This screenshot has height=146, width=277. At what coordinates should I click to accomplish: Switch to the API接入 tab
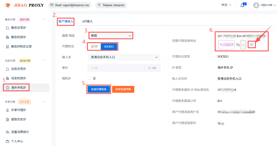coord(87,21)
